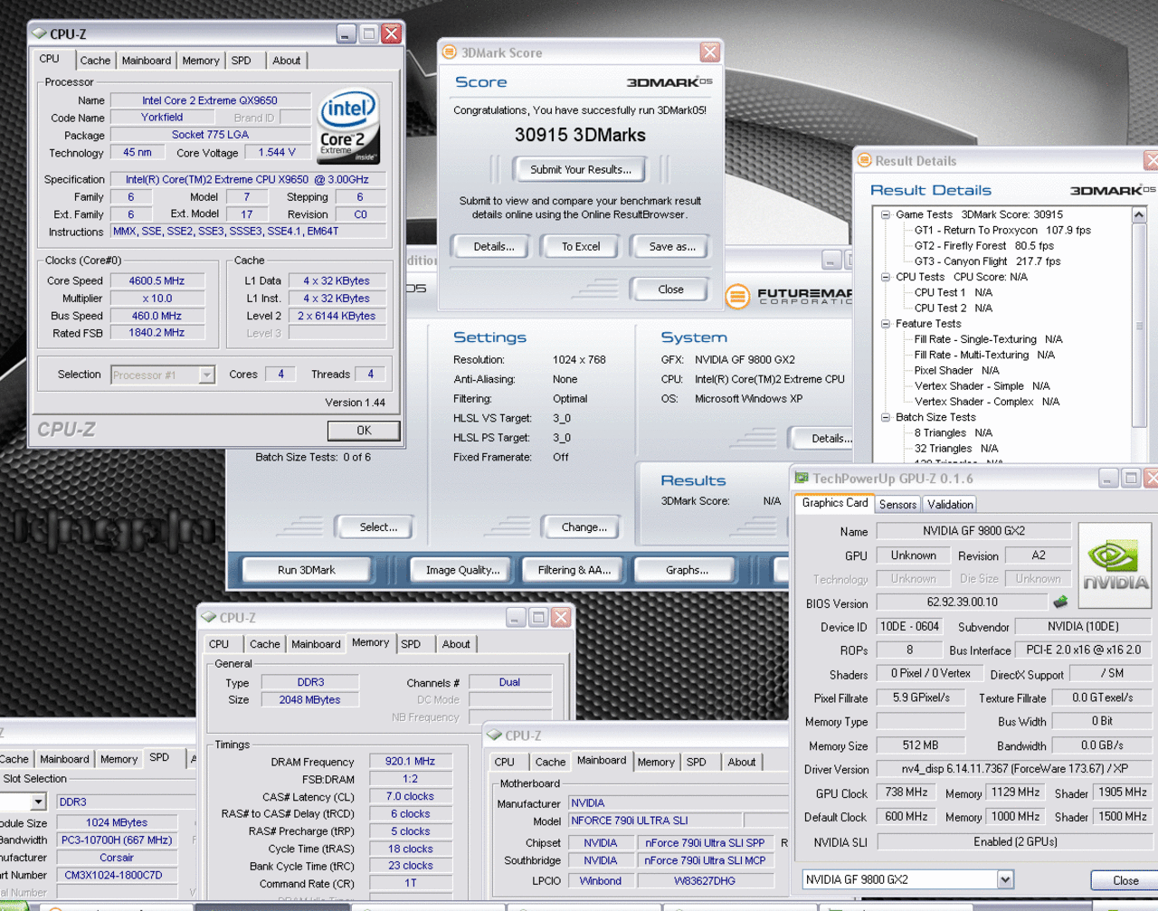Click the To Excel button
1158x911 pixels.
pyautogui.click(x=581, y=246)
